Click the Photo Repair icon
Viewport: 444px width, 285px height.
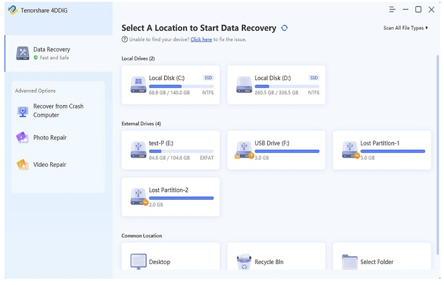pos(22,138)
